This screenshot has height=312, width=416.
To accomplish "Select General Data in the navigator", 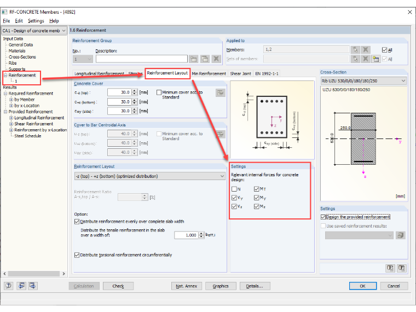I will [21, 45].
